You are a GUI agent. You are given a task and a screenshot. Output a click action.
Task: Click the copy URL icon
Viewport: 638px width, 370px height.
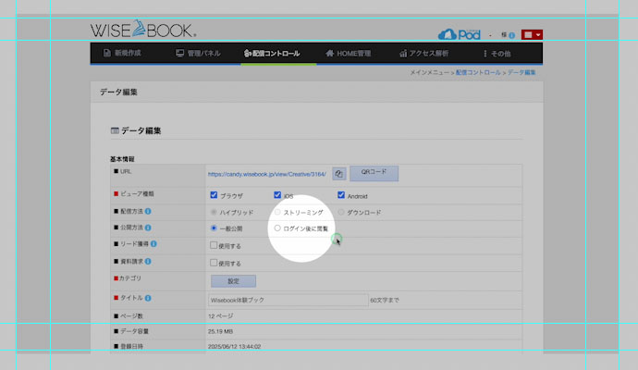(x=339, y=173)
